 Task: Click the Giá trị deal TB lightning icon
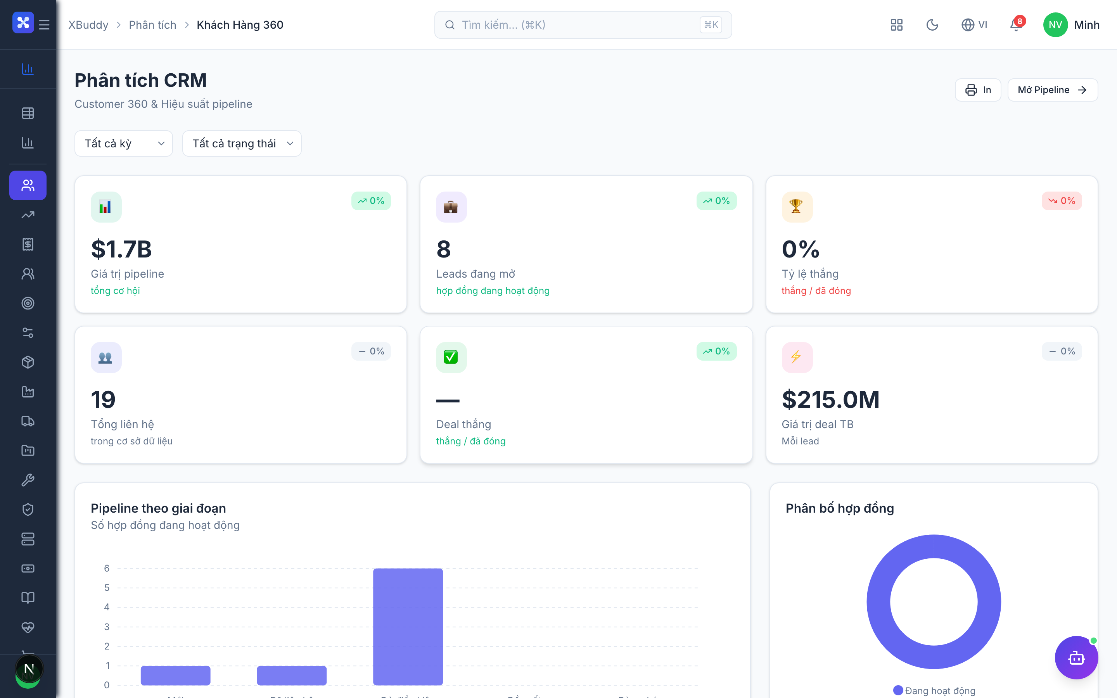click(x=797, y=357)
